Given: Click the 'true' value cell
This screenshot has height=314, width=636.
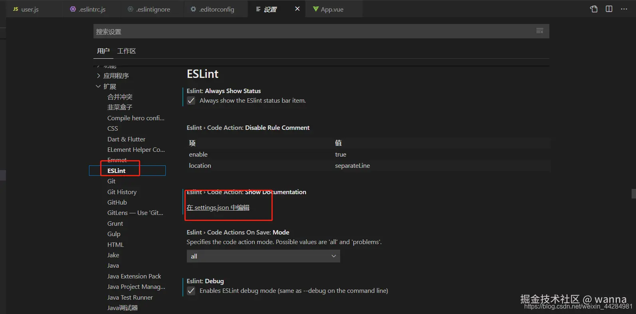Looking at the screenshot, I should (x=341, y=155).
